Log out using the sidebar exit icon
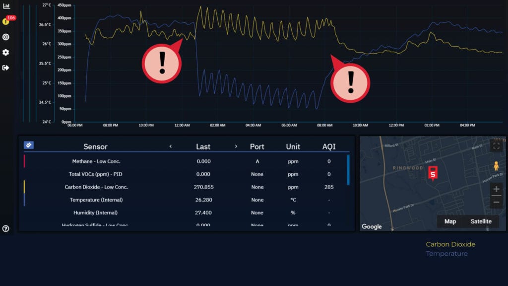The height and width of the screenshot is (286, 508). pos(6,68)
